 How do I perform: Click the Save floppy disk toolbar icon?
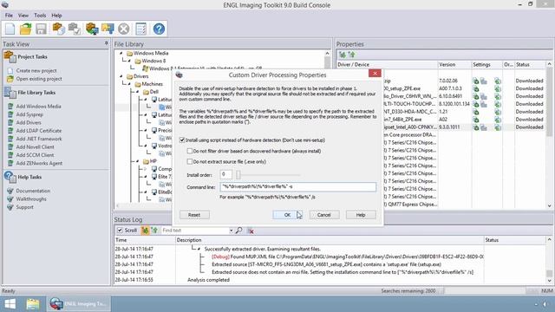click(41, 29)
